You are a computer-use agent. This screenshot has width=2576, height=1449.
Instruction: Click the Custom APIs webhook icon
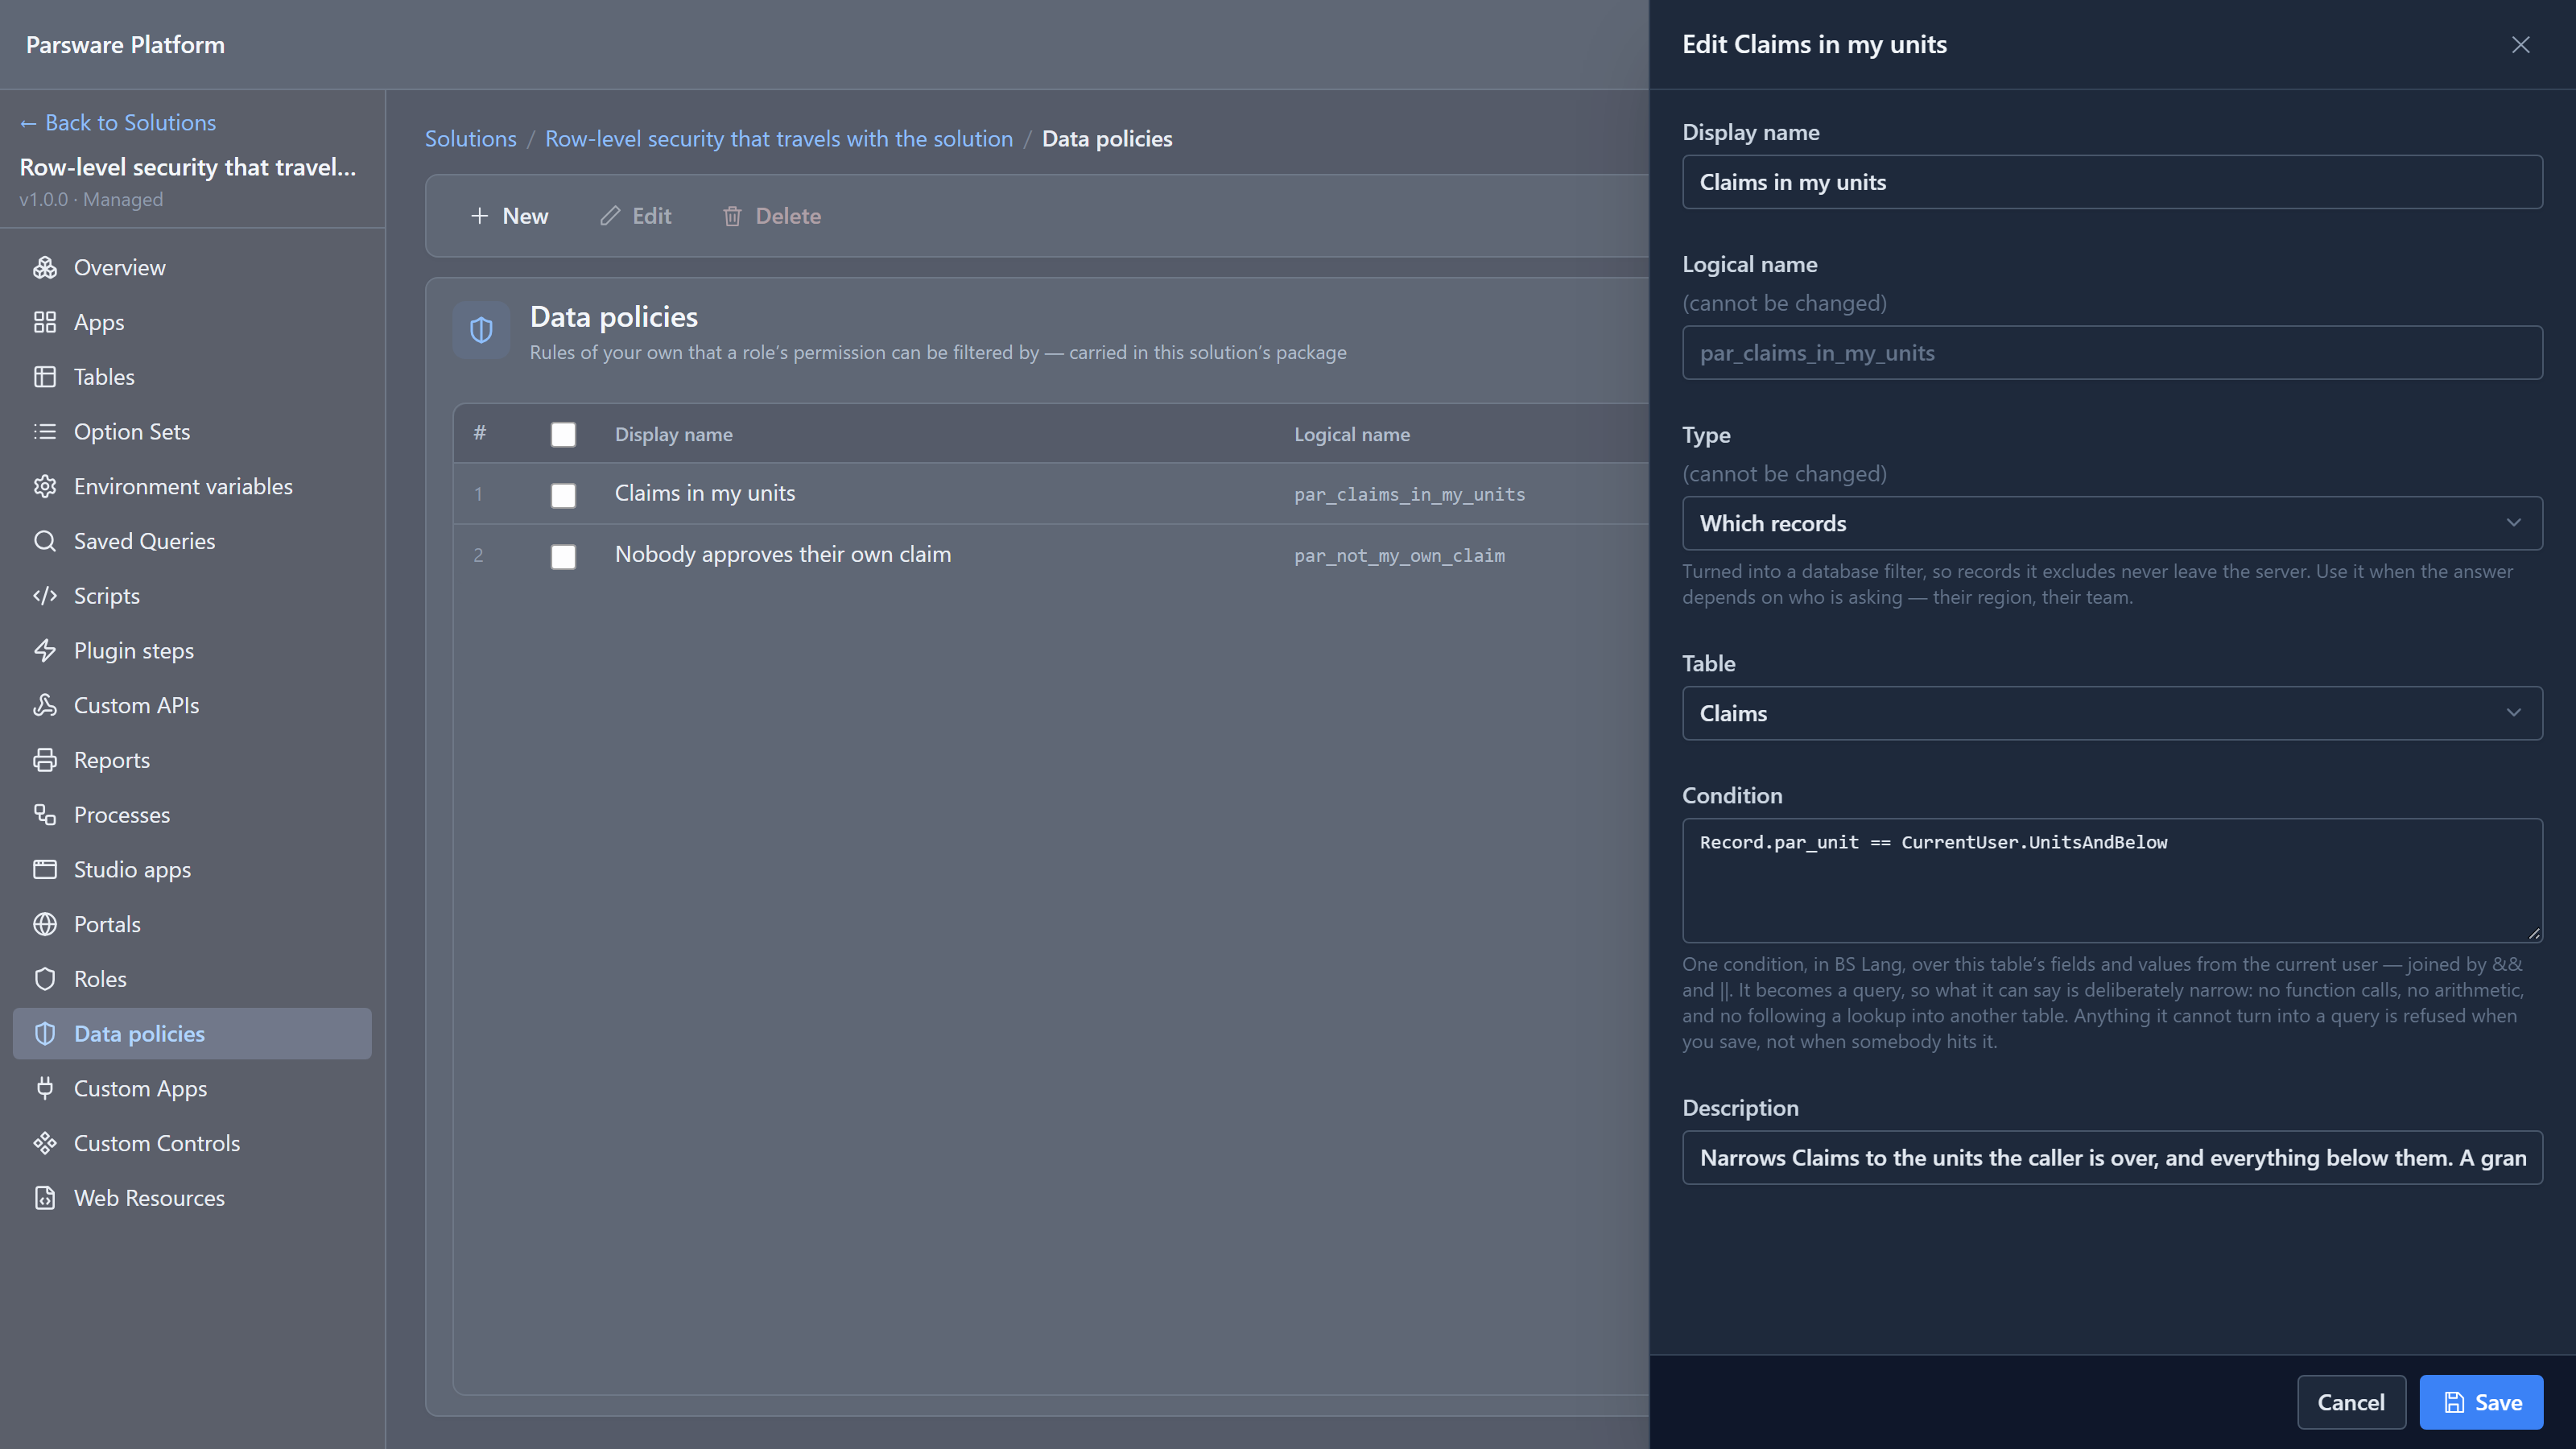45,705
